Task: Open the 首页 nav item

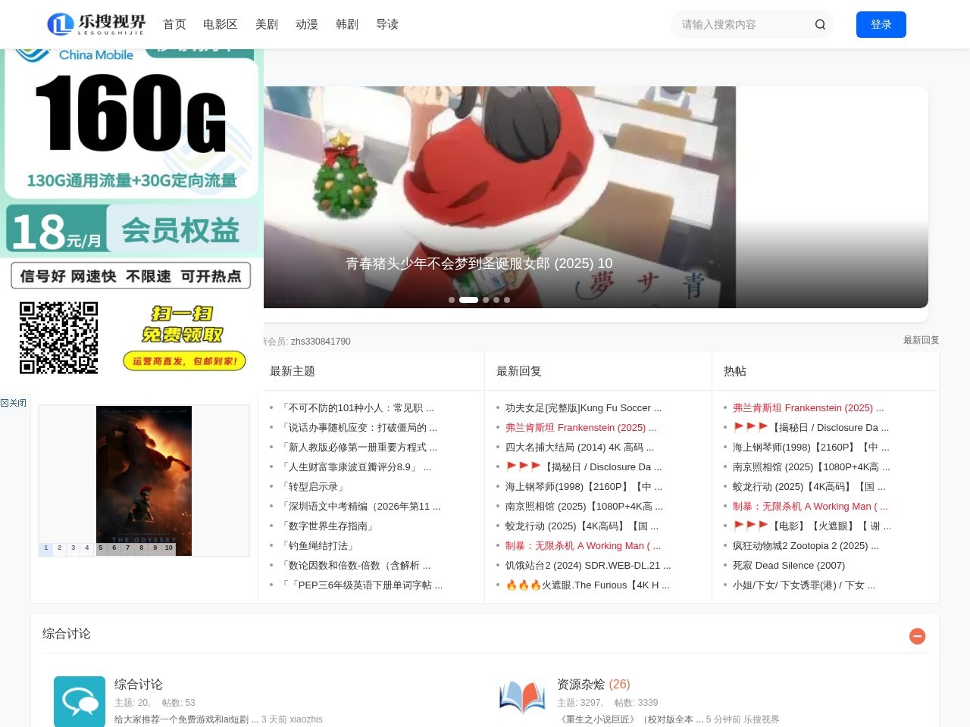Action: pos(174,24)
